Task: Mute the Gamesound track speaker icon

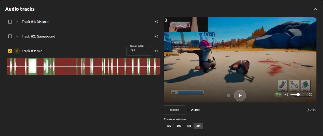Action: [156, 36]
